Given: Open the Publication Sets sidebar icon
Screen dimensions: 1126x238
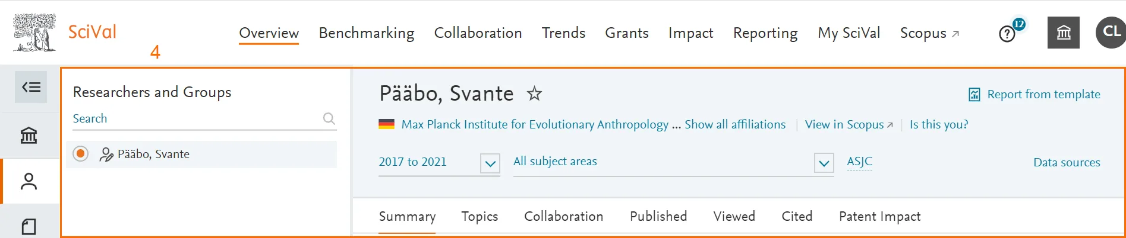Looking at the screenshot, I should [29, 226].
